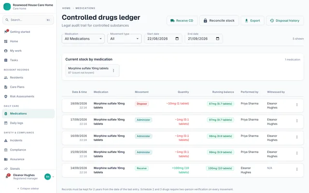This screenshot has width=309, height=193.
Task: Click the My work person icon
Action: point(6,51)
